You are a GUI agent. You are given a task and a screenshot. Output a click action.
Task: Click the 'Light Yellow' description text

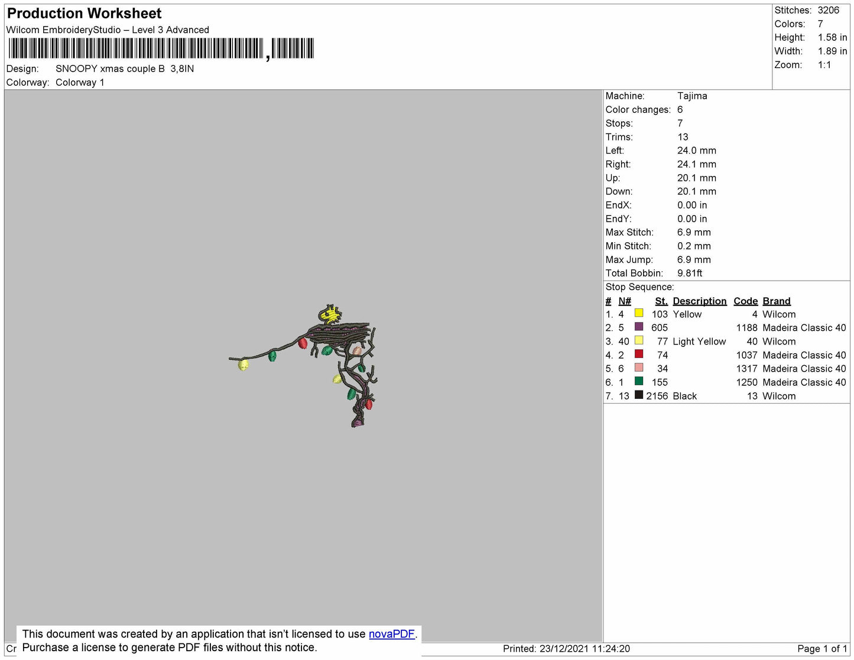pos(699,342)
